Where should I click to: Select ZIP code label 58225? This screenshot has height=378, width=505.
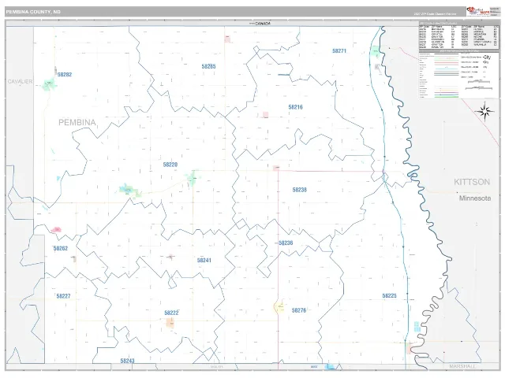(x=389, y=296)
